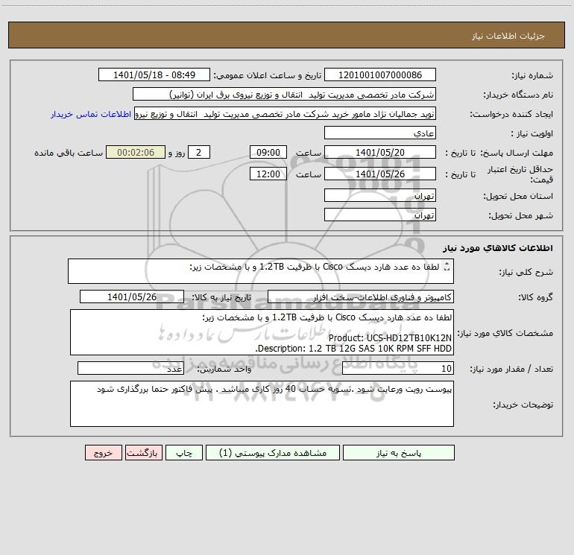The height and width of the screenshot is (555, 574).
Task: Select the announcement date field 1401/05/18 - 08:49
Action: click(154, 74)
